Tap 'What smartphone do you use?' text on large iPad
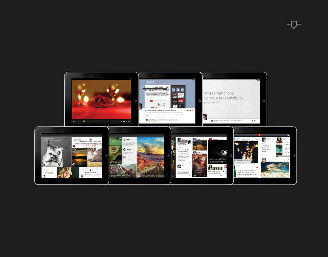 224,98
